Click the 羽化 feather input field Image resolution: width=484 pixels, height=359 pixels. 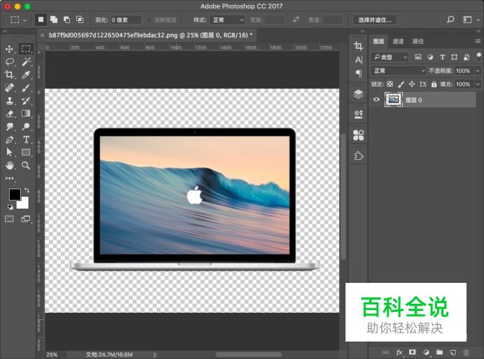126,20
